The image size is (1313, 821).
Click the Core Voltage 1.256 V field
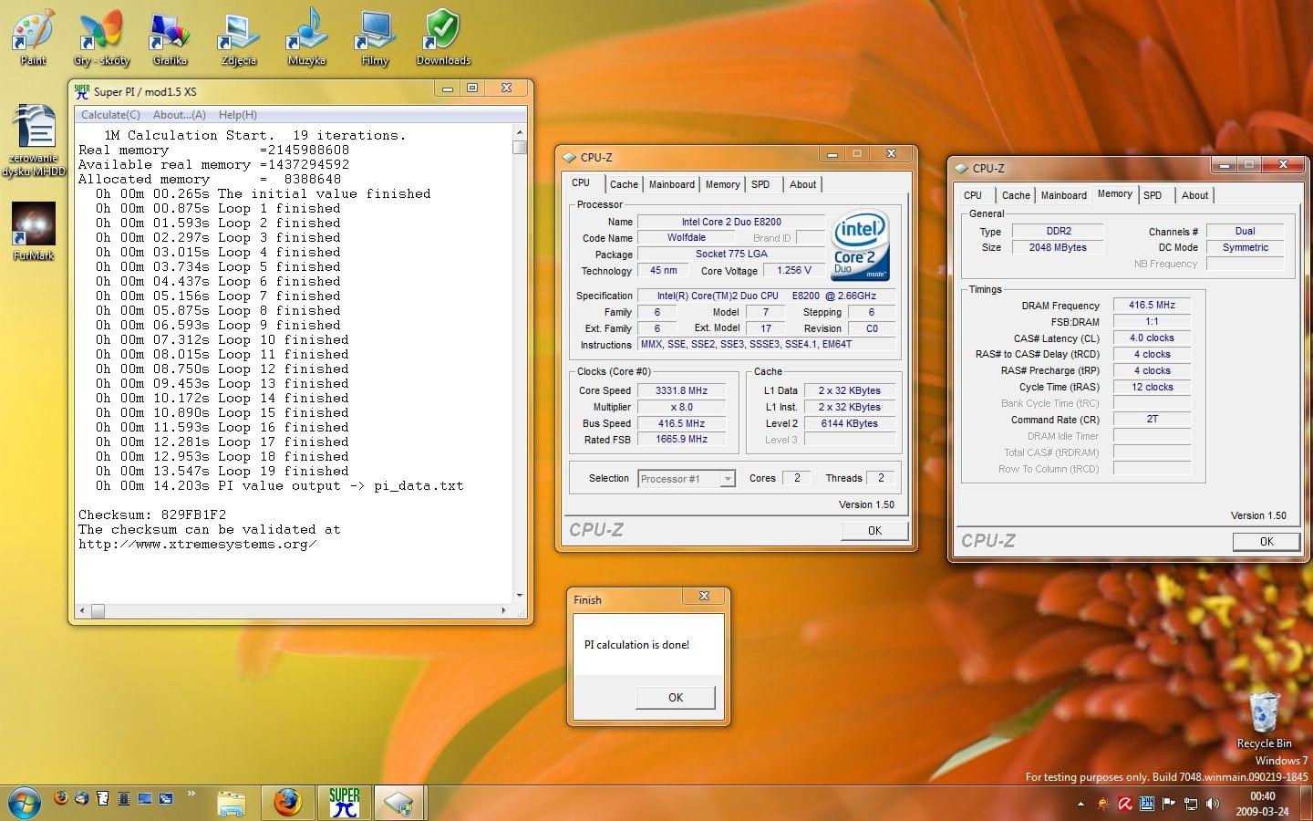(793, 271)
